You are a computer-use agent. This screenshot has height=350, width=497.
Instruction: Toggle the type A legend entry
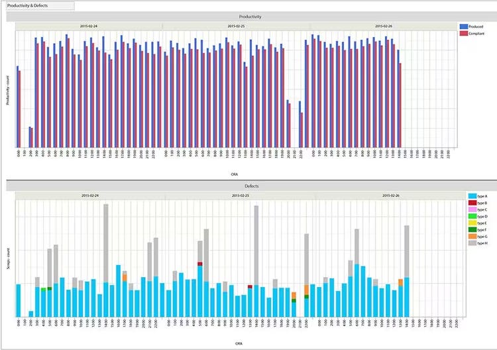(478, 196)
